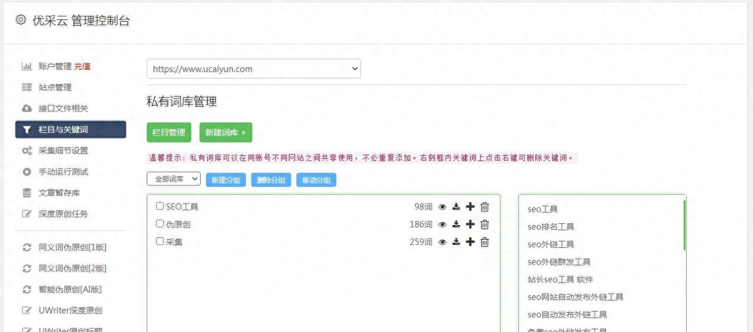
Task: Click the SEO工具 library name
Action: tap(182, 207)
